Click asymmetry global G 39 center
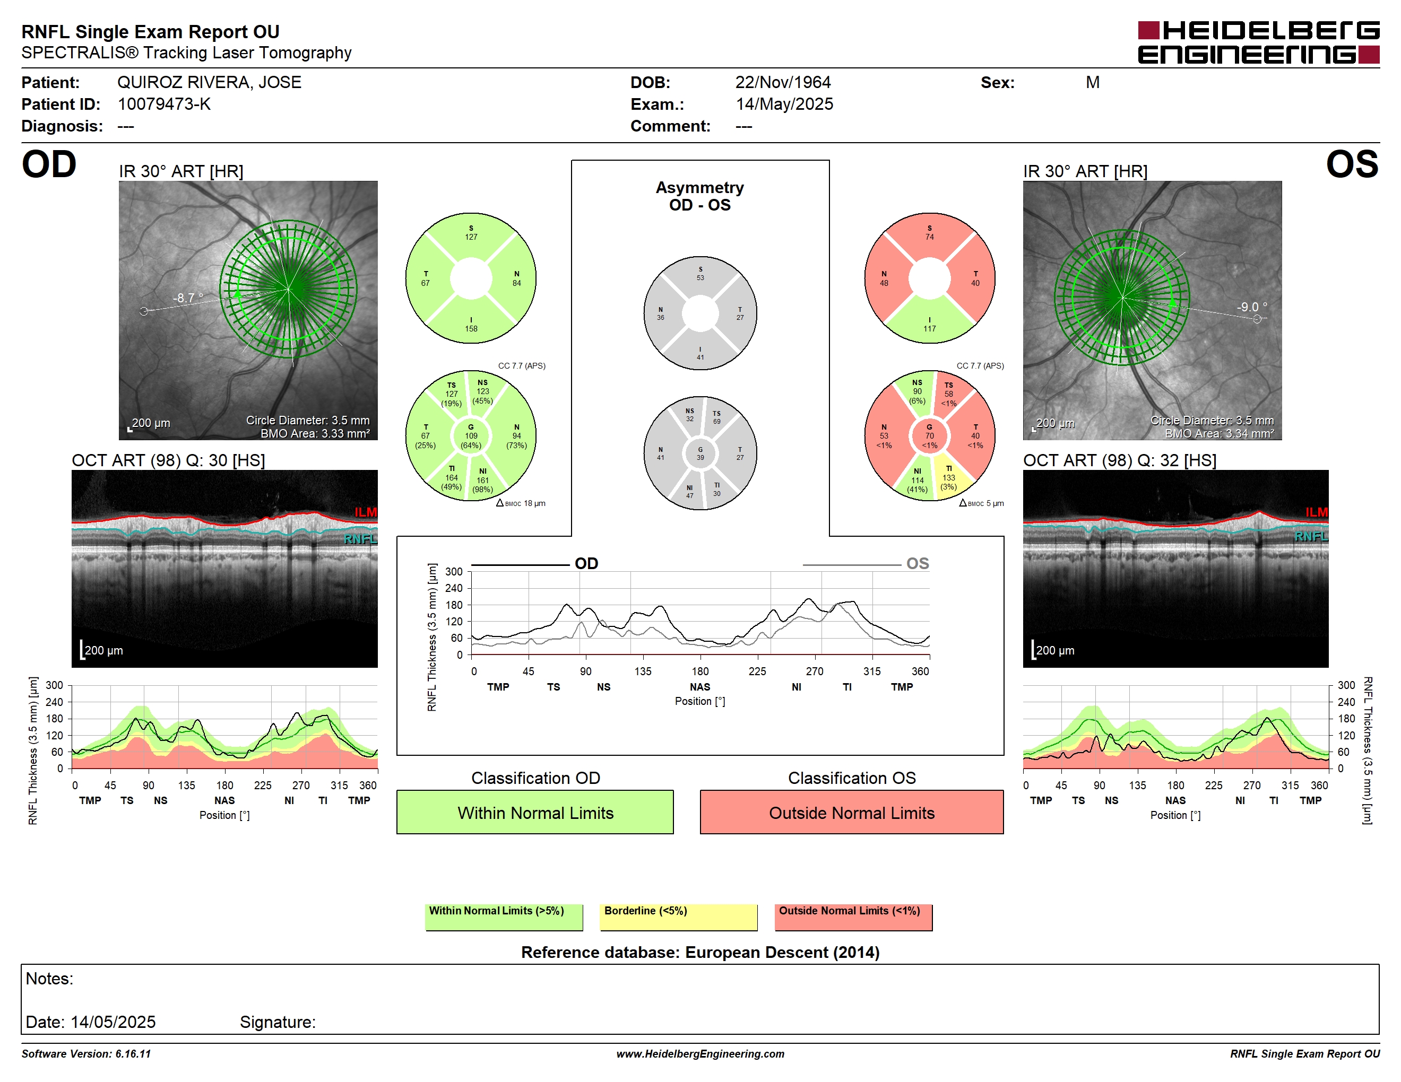The image size is (1401, 1082). pos(700,453)
